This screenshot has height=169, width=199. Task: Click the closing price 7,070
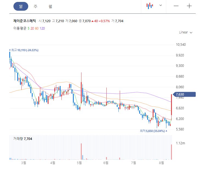pyautogui.click(x=87, y=21)
